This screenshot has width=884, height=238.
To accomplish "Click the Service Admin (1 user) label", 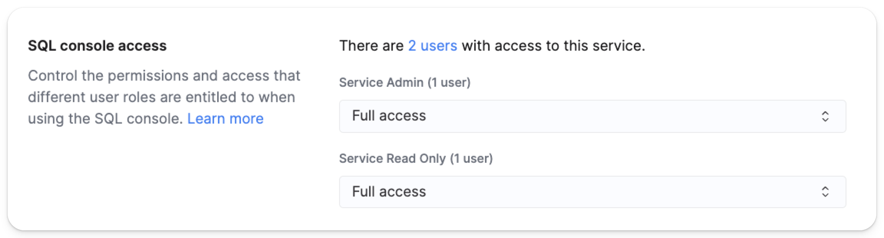I will (x=405, y=83).
